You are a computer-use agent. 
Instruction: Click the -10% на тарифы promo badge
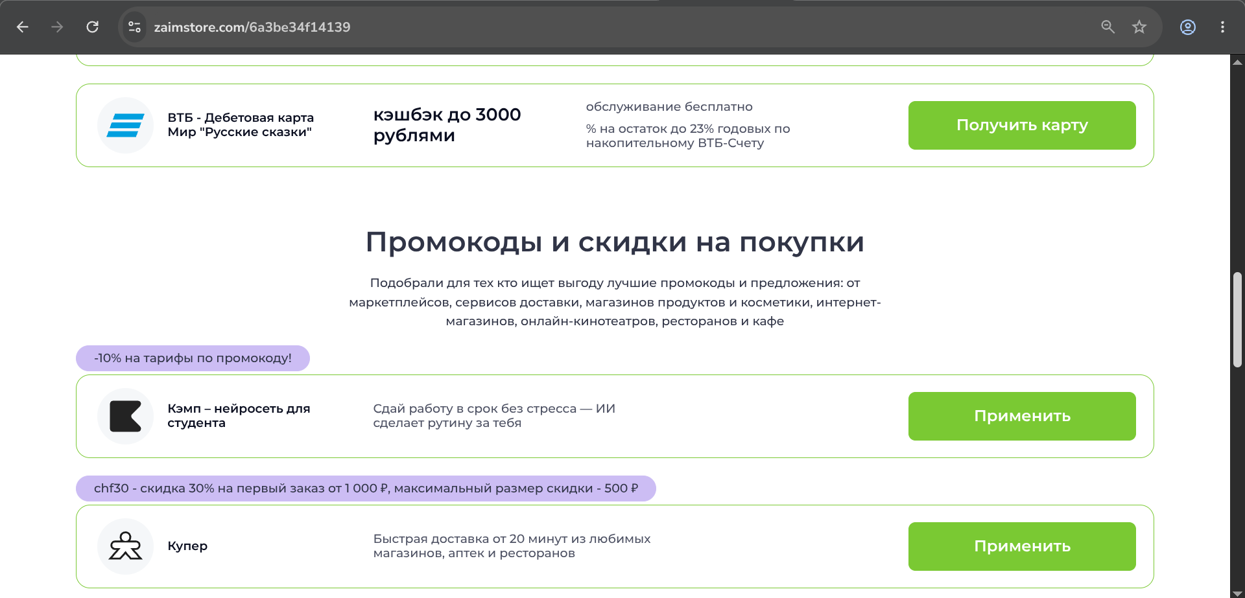coord(193,358)
